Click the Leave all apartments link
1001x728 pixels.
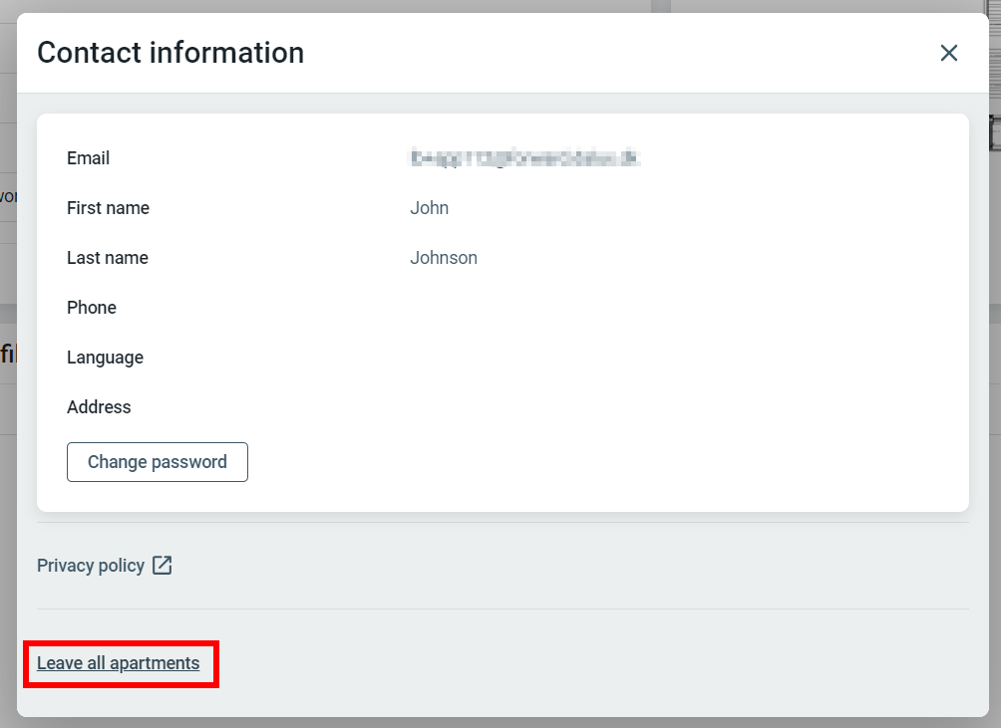pos(118,663)
